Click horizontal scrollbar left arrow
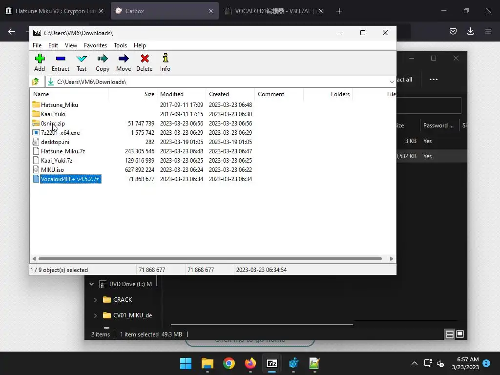500x375 pixels. click(34, 259)
